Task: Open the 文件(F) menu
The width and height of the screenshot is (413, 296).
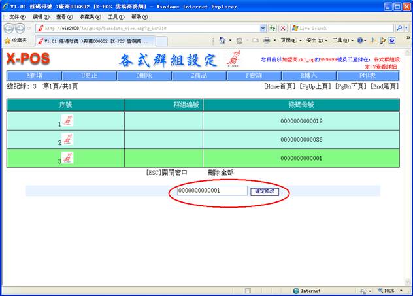Action: (x=18, y=16)
